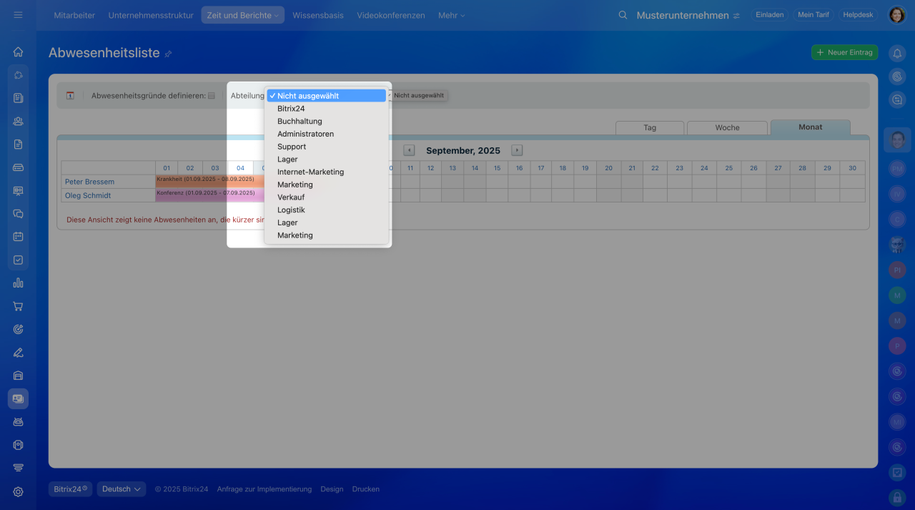Expand the Mehr menu
Image resolution: width=915 pixels, height=510 pixels.
pos(451,15)
